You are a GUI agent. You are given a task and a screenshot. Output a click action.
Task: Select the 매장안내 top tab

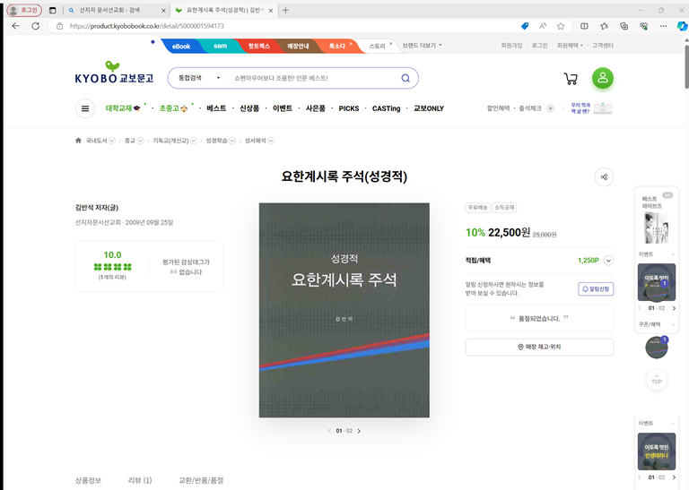298,46
